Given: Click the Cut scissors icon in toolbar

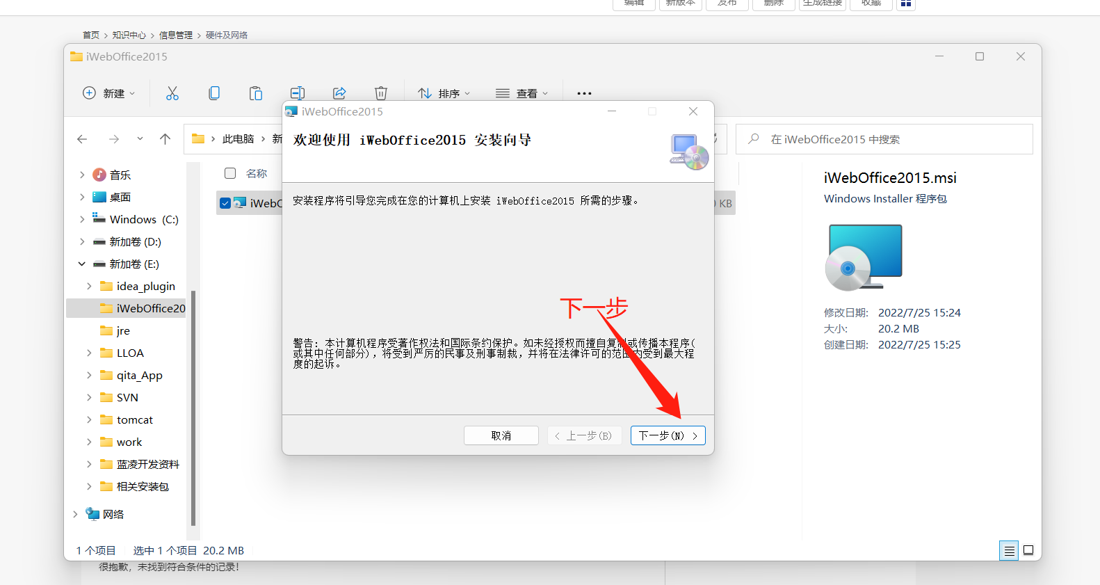Looking at the screenshot, I should point(172,93).
